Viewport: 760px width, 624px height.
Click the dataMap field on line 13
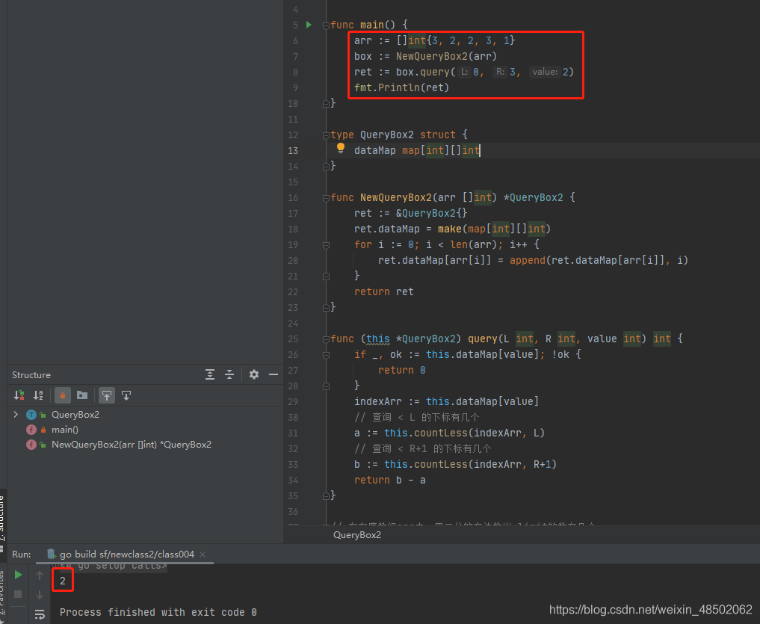tap(374, 150)
